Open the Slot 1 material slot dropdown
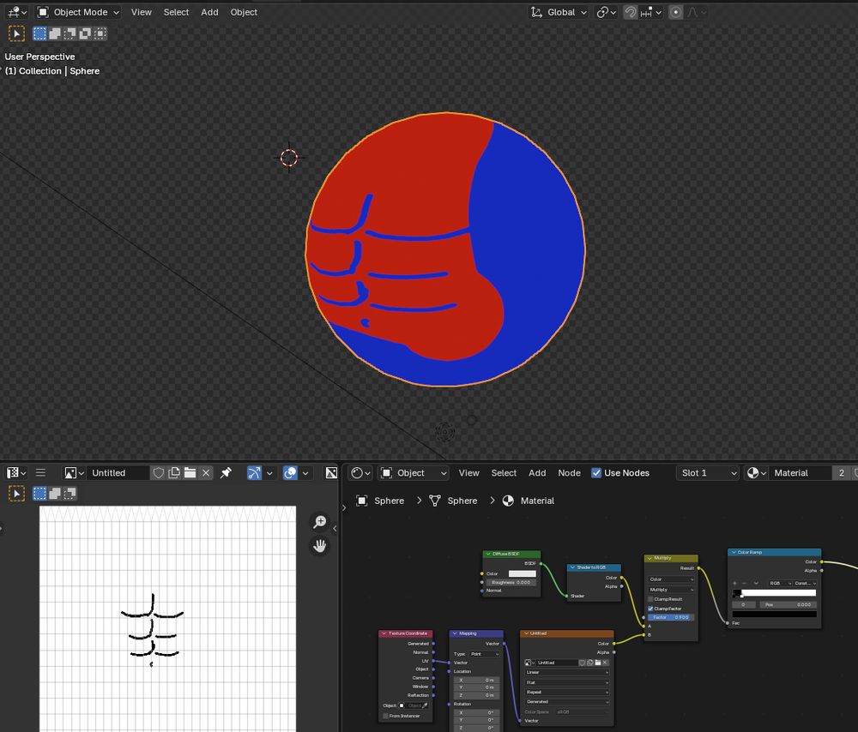The height and width of the screenshot is (732, 858). point(707,472)
